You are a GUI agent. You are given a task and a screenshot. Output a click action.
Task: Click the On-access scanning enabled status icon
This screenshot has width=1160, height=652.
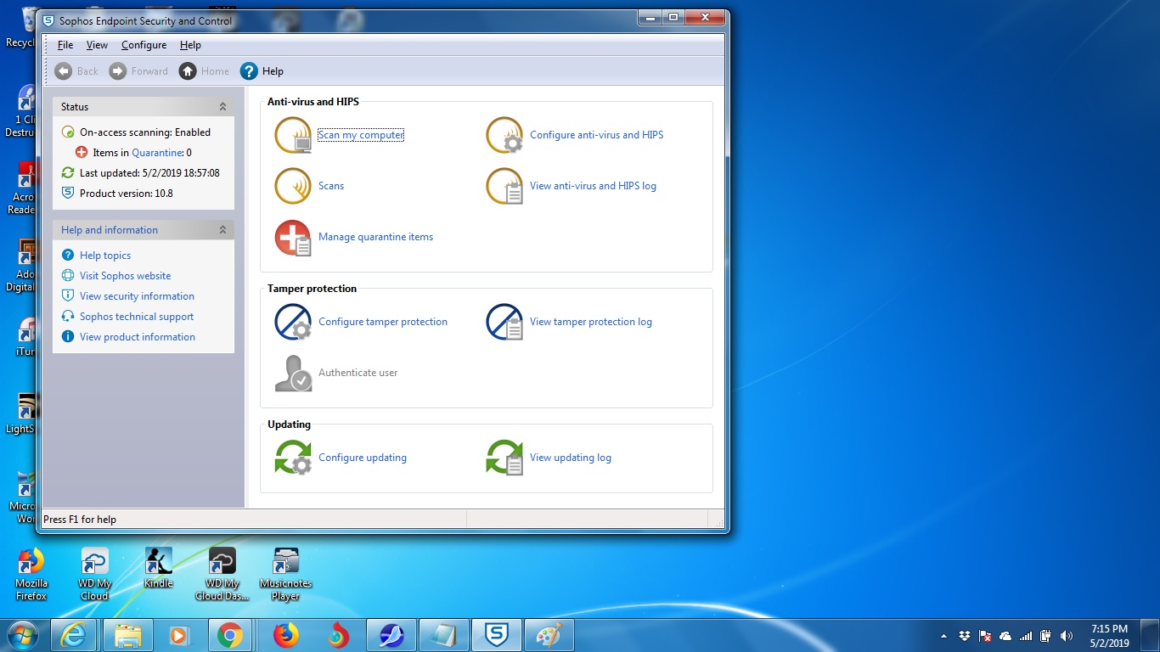click(x=68, y=132)
